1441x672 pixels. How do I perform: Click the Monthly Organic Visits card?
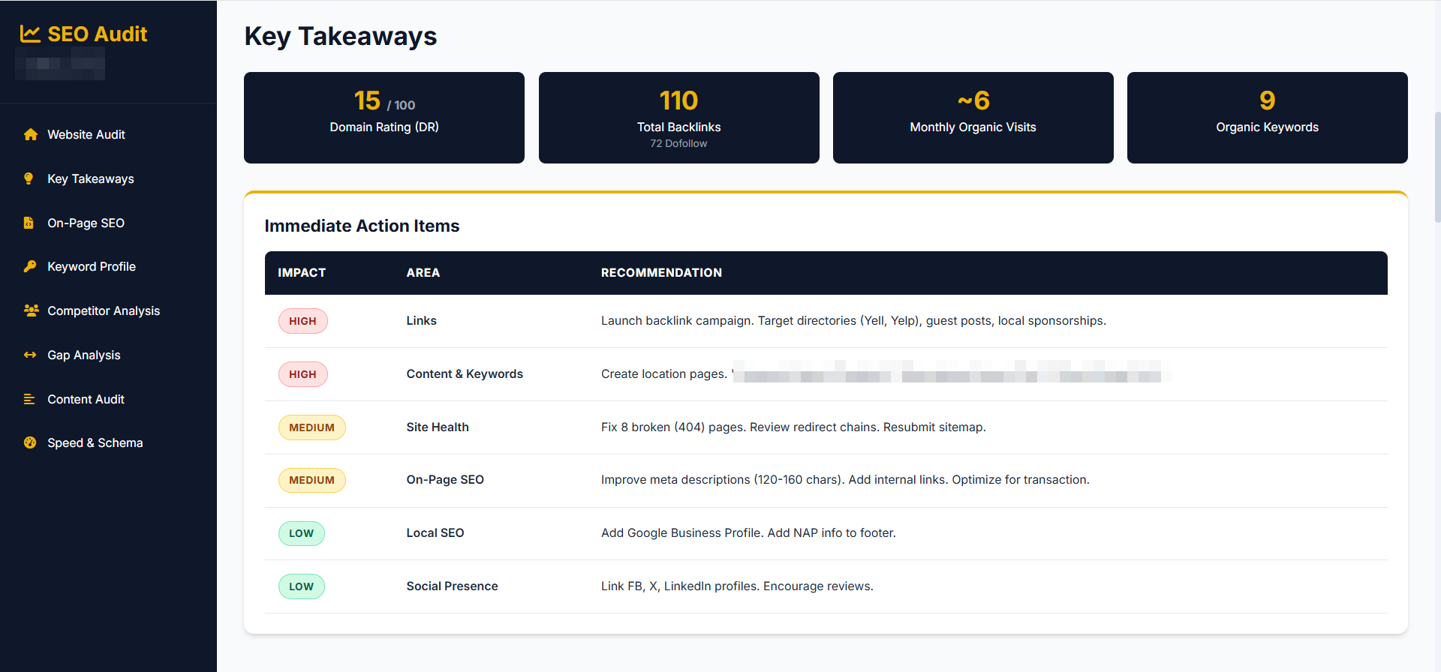(973, 118)
